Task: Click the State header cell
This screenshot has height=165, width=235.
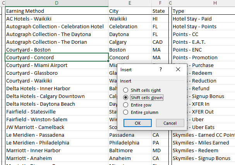Action: tap(160, 11)
